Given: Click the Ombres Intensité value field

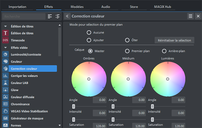Looking at the screenshot, I should (100, 113).
